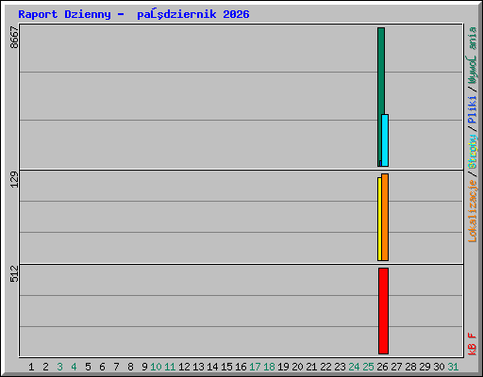Click day 3 on the x-axis
483x377 pixels.
pyautogui.click(x=59, y=367)
